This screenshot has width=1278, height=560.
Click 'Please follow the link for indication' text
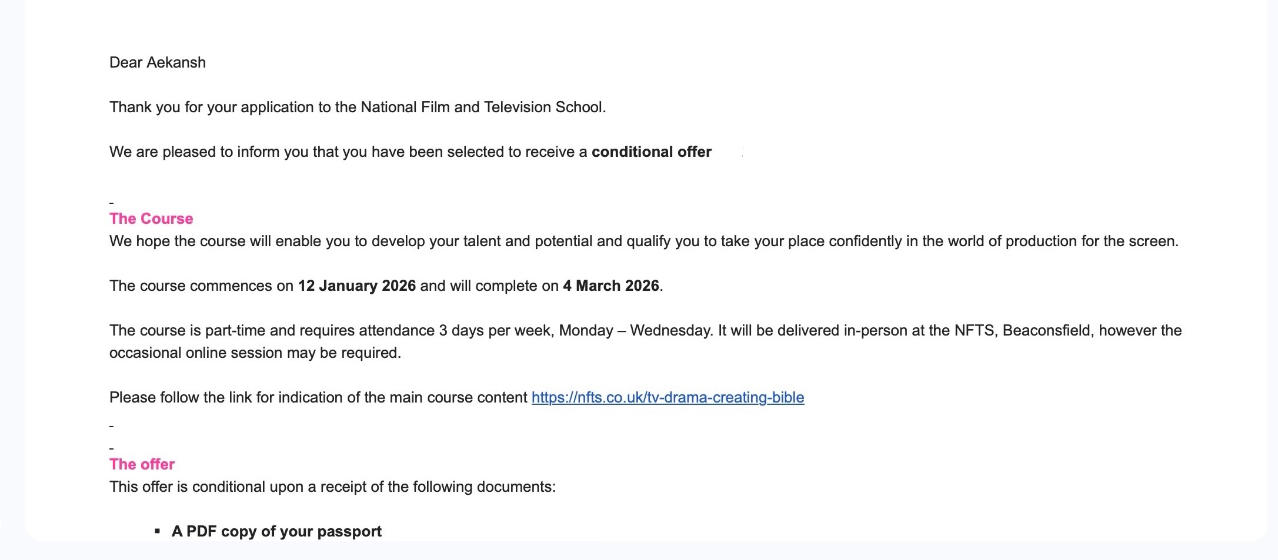point(318,398)
